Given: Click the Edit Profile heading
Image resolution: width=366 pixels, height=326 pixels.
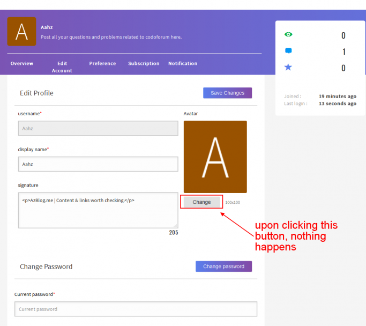Looking at the screenshot, I should click(x=36, y=93).
